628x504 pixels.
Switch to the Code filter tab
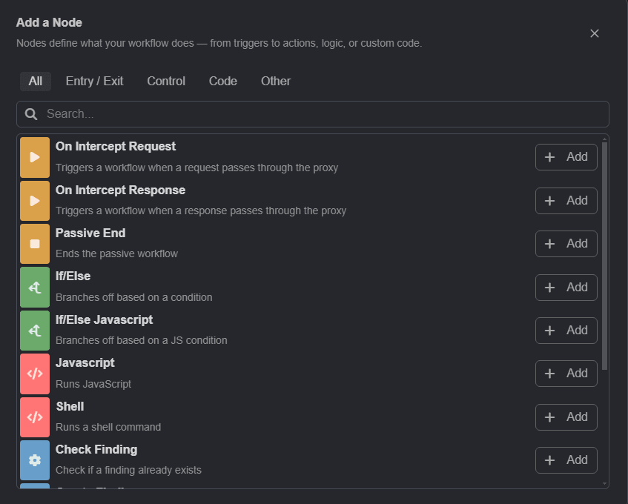222,81
